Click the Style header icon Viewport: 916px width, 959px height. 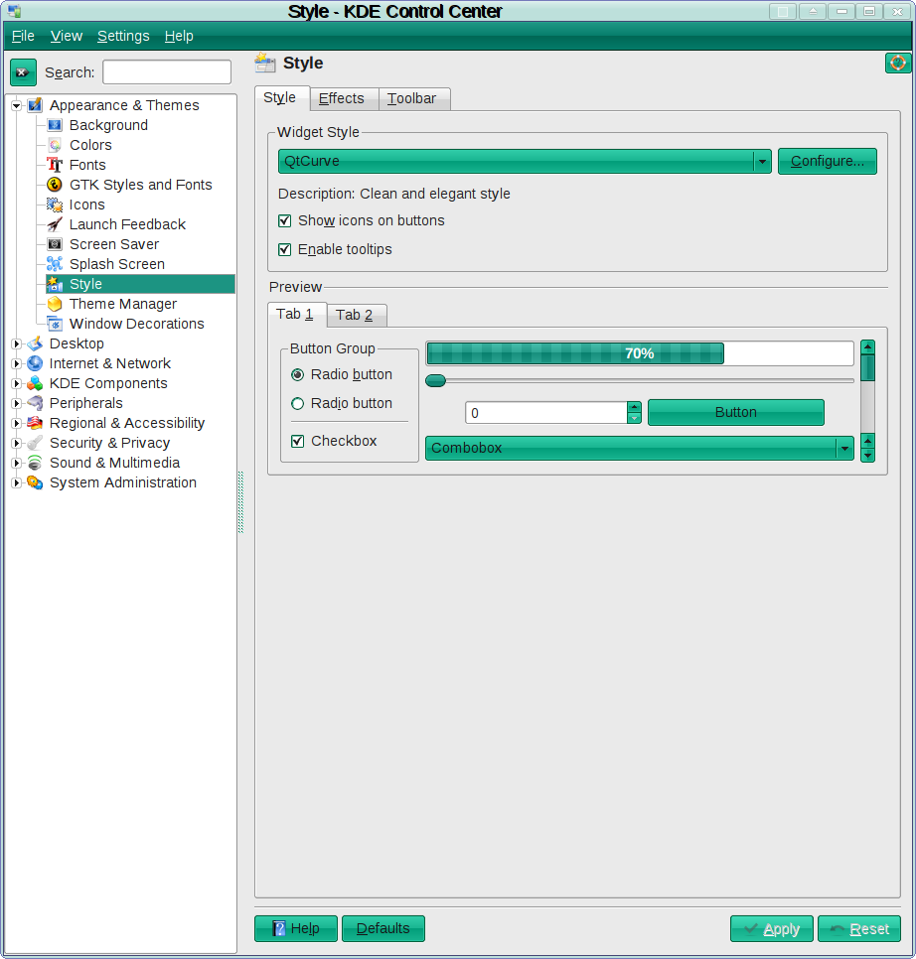pyautogui.click(x=265, y=63)
